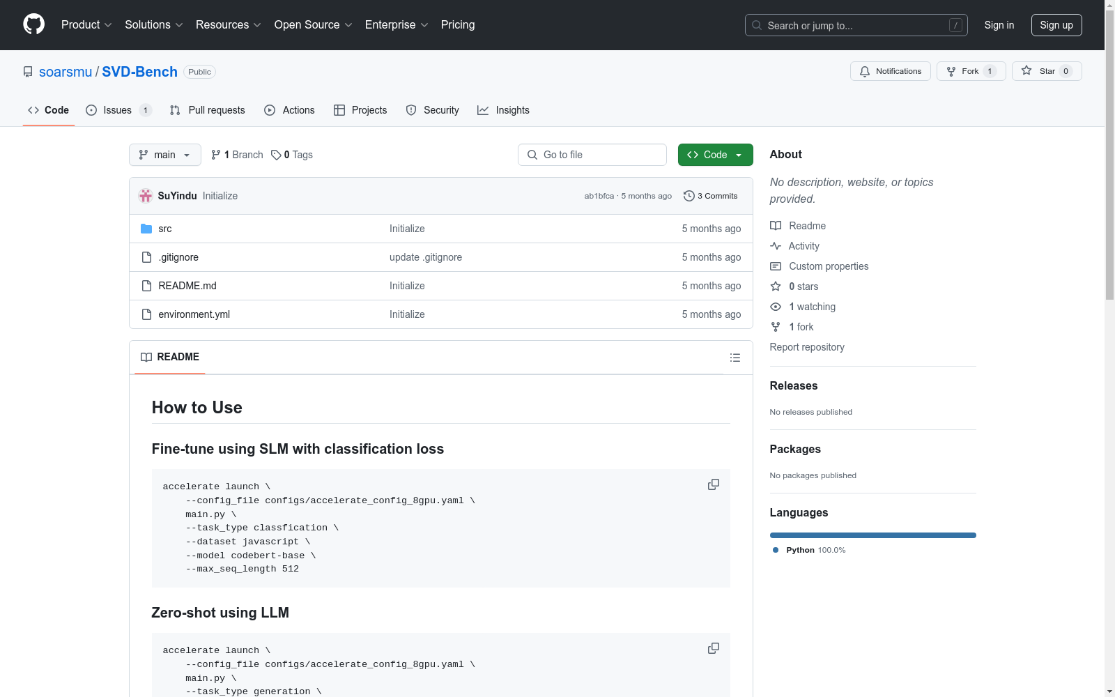Viewport: 1115px width, 697px height.
Task: View the 3 Commits history
Action: click(711, 196)
